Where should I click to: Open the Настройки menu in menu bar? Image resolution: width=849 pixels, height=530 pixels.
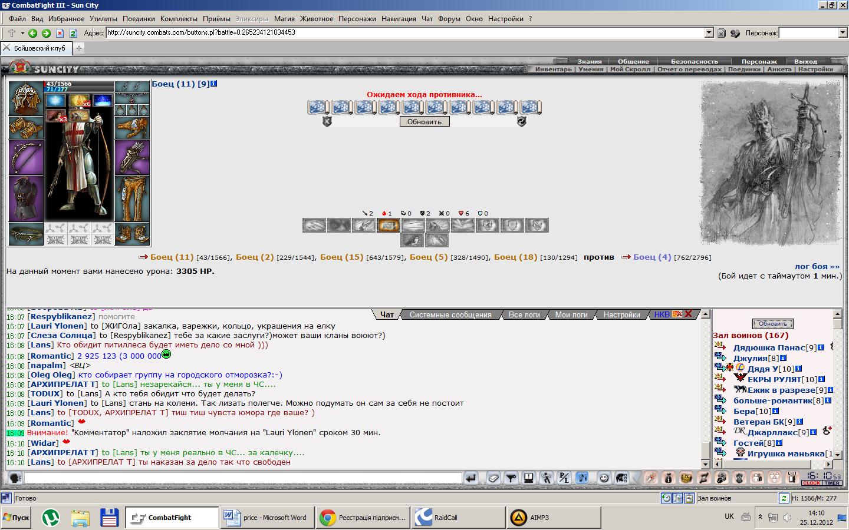pos(505,19)
